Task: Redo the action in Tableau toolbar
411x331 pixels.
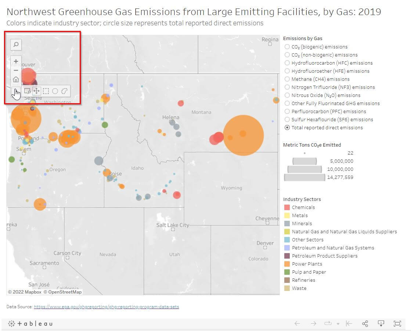Action: (x=313, y=324)
